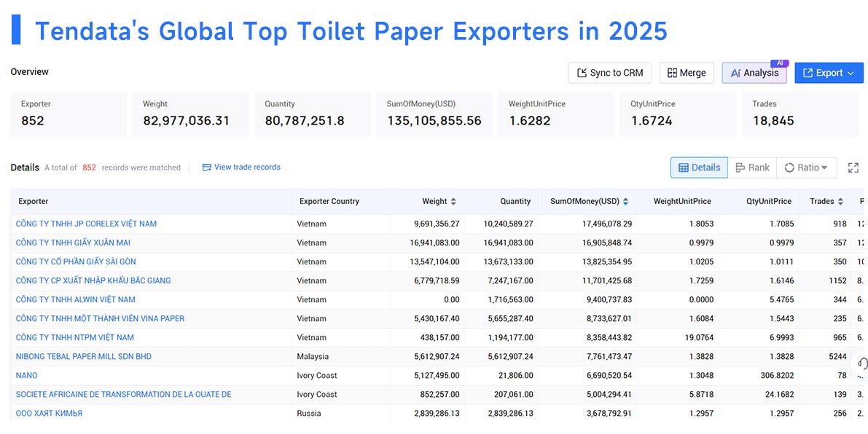
Task: Open exporter CÔNG TY TNHH JP CORELEX VIỆT NAM
Action: tap(86, 224)
